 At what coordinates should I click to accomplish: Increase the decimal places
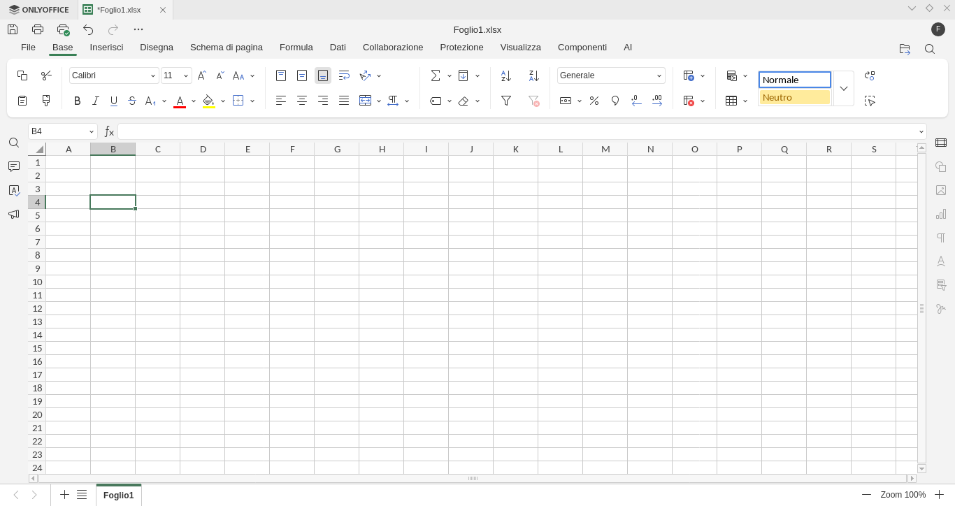click(657, 100)
